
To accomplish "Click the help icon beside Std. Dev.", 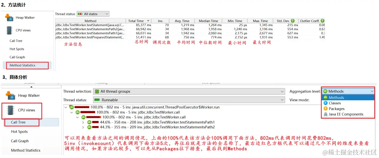I will coord(293,21).
